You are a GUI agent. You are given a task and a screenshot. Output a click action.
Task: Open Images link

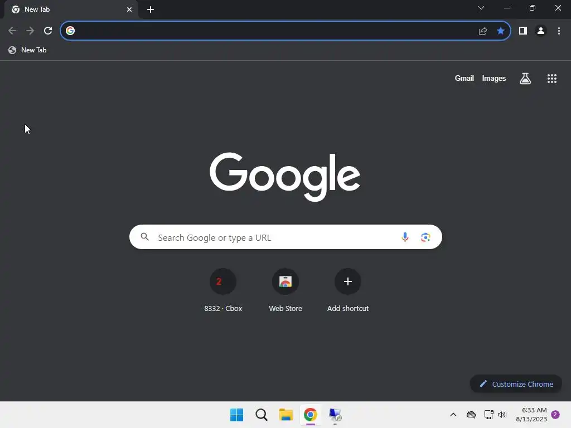[x=494, y=78]
